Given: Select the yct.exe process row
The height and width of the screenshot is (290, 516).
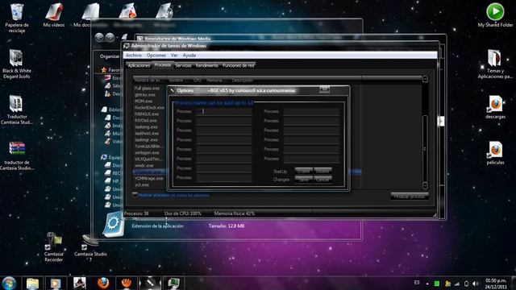Looking at the screenshot, I should 142,184.
